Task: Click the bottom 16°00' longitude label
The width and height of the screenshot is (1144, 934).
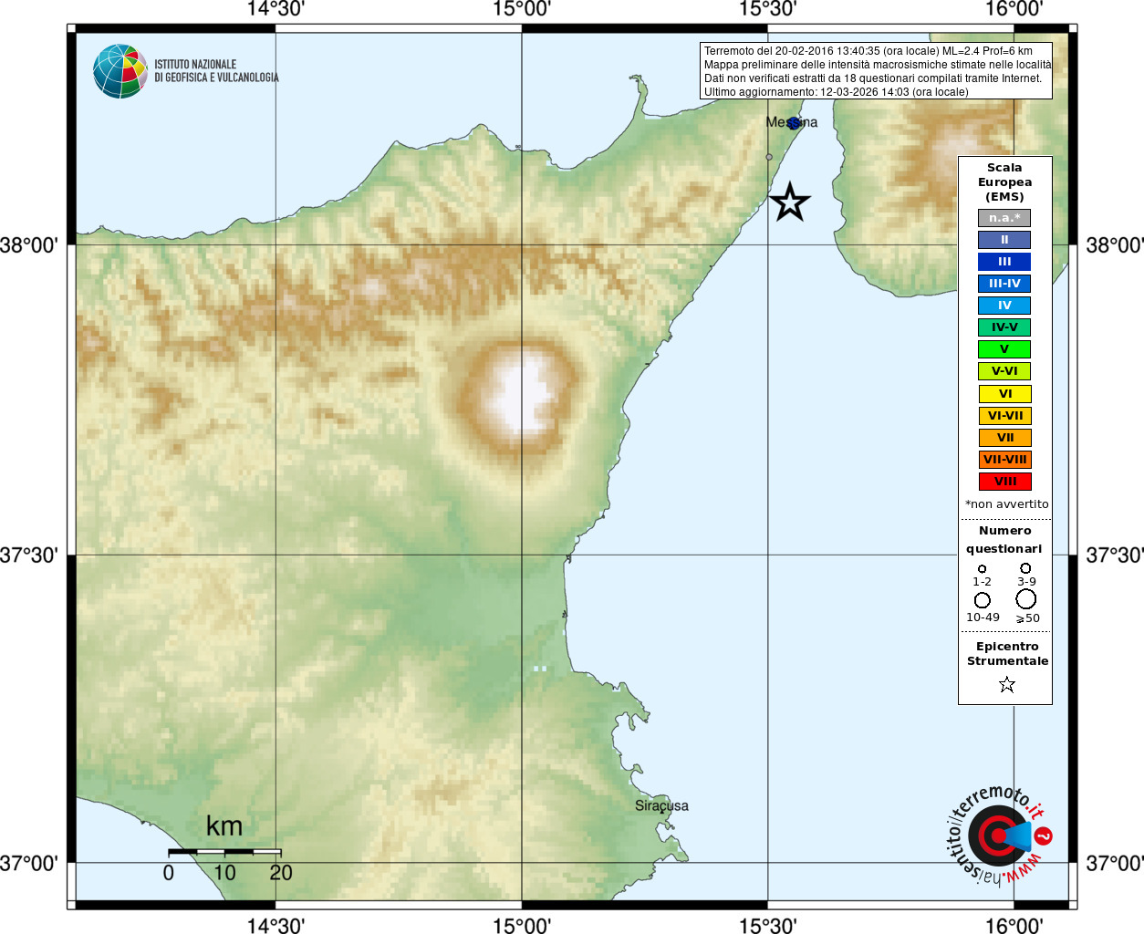Action: tap(1014, 925)
